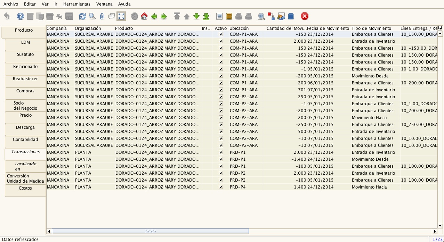Viewport: 444px width, 242px height.
Task: Go to Next record green down arrow
Action: tap(196, 16)
